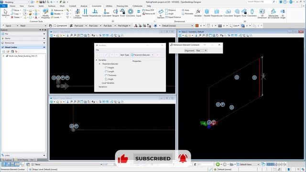Pick the 3D Coincident constraint tool
Viewport: 306px width, 172px height.
(228, 13)
